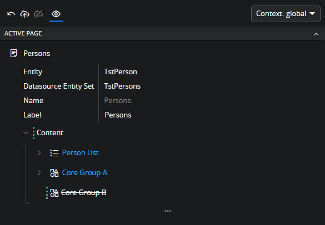The width and height of the screenshot is (325, 225).
Task: Open the Person List link
Action: tap(80, 152)
